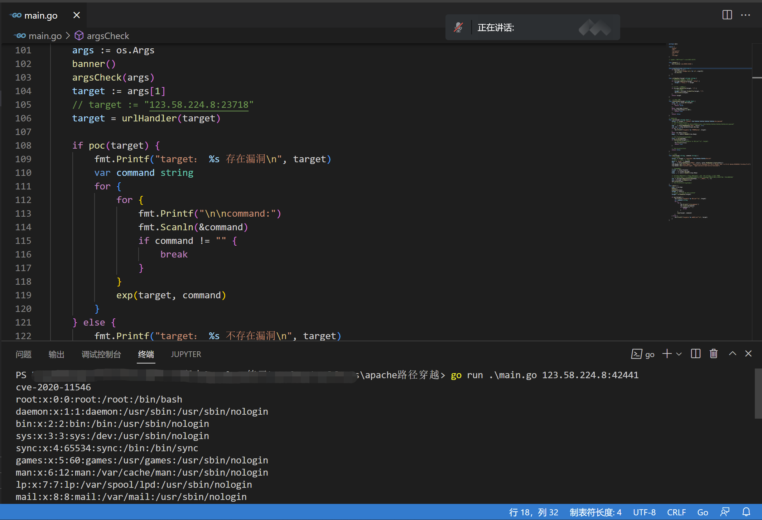The image size is (762, 520).
Task: Change file encoding via UTF-8 status item
Action: [x=644, y=512]
